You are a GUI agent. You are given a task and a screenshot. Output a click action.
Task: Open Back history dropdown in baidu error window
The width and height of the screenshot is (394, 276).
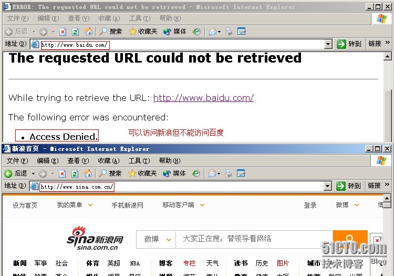(x=34, y=32)
